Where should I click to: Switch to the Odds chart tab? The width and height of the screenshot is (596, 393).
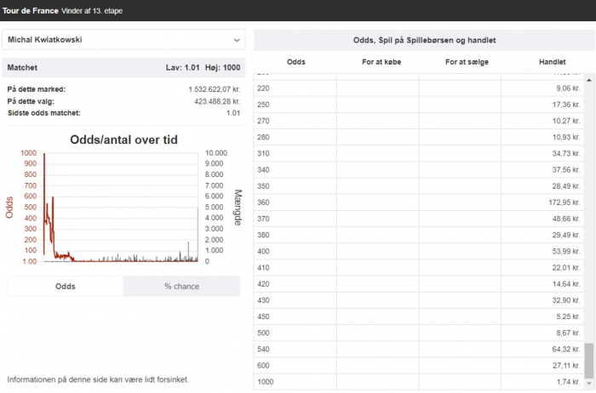66,287
